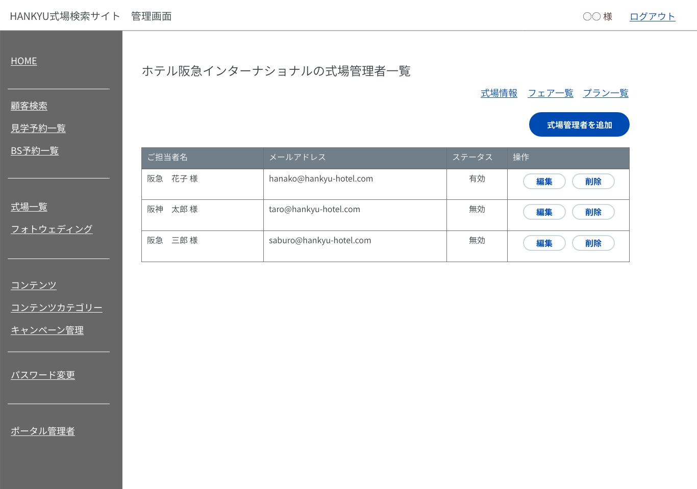Open 顧客検索 in the sidebar

coord(29,106)
